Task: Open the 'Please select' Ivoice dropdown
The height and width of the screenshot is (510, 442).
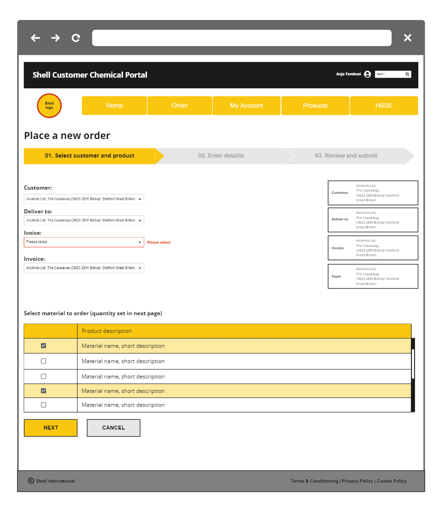Action: 84,242
